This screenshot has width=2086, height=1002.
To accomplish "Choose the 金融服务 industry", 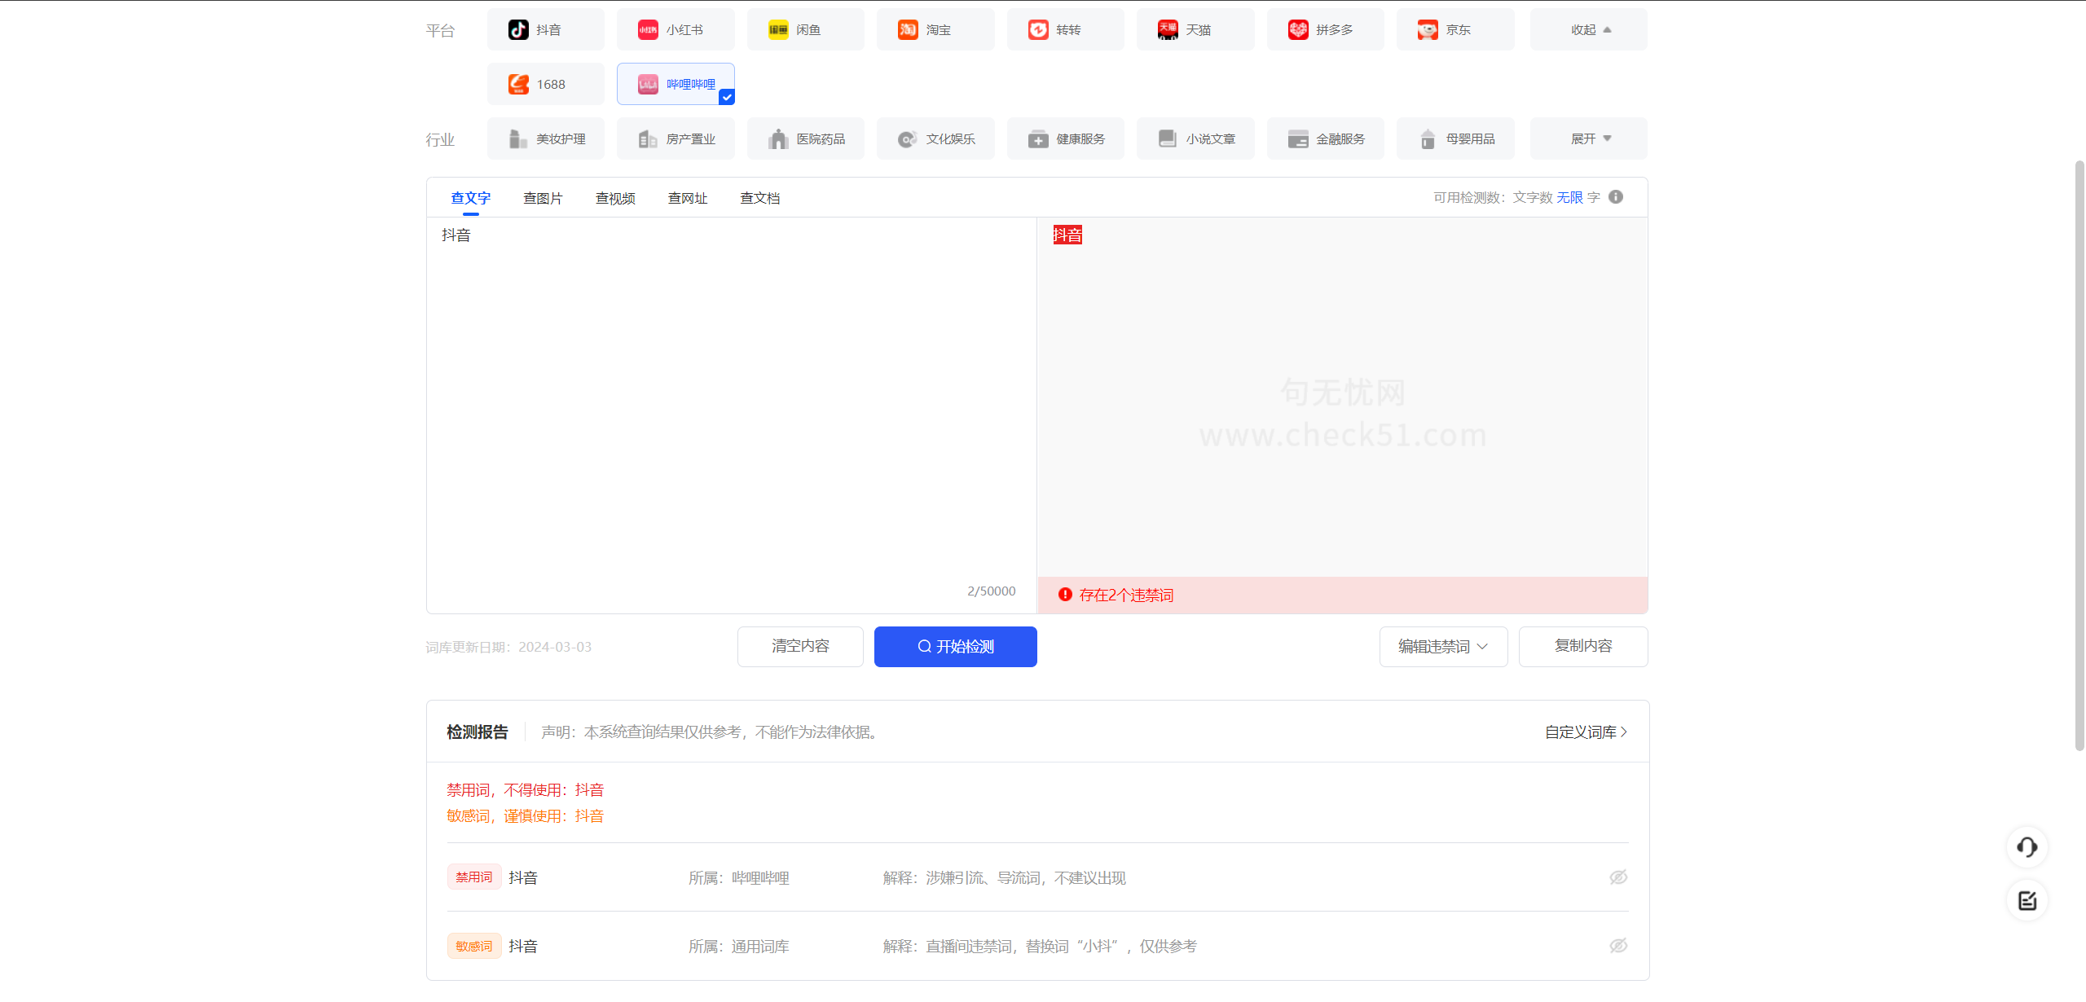I will click(x=1326, y=138).
